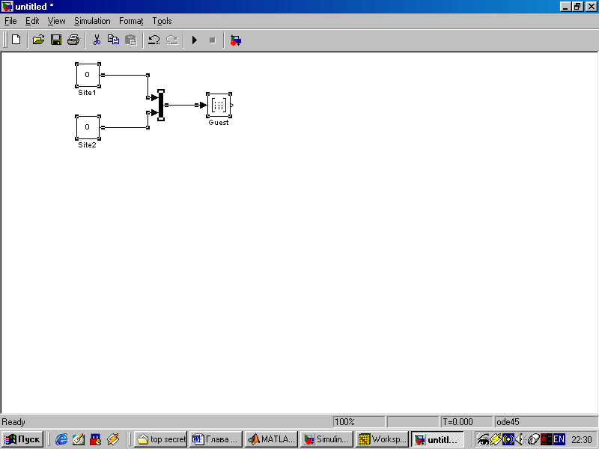Create a new model with the New icon
The image size is (599, 449).
coord(16,40)
